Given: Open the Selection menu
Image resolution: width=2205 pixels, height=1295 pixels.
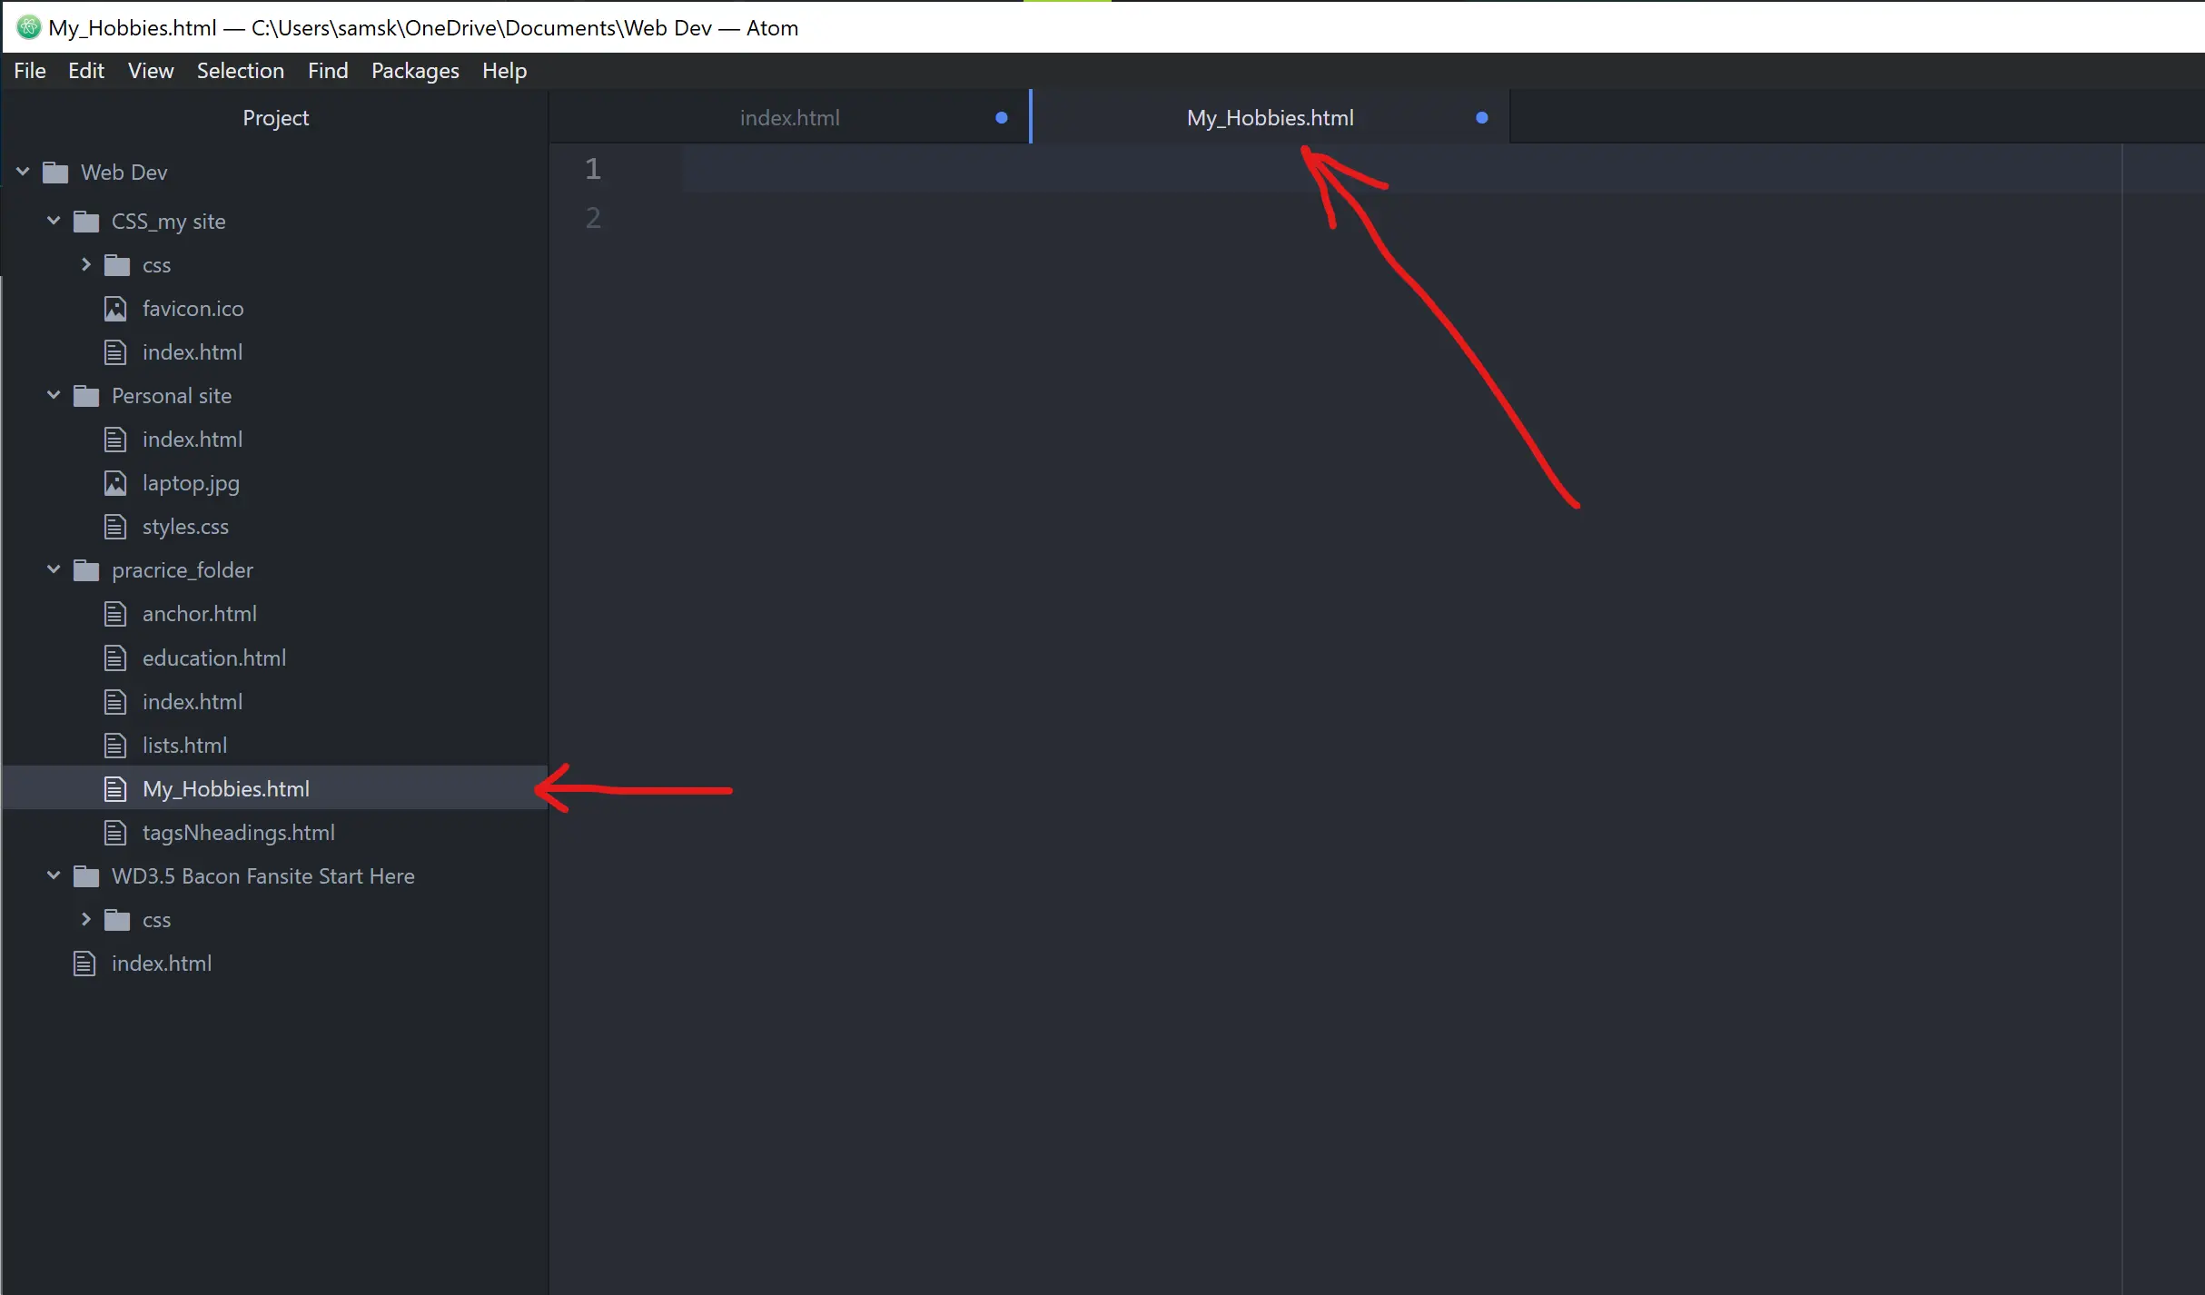Looking at the screenshot, I should (241, 71).
